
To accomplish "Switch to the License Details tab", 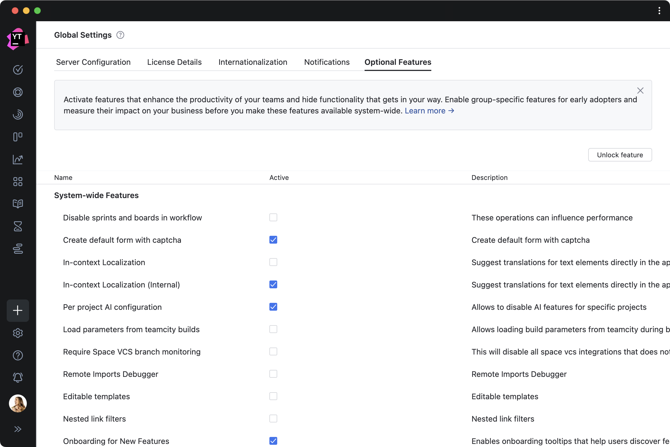I will (x=174, y=62).
